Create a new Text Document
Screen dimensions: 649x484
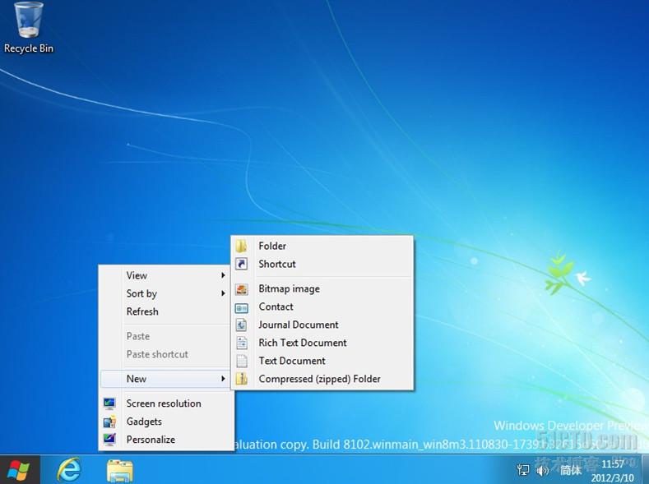[x=322, y=361]
